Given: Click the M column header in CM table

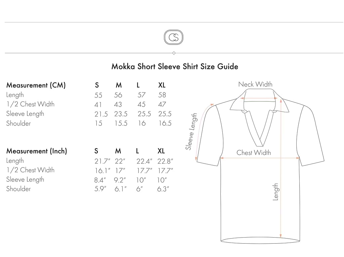Looking at the screenshot, I should tap(119, 85).
